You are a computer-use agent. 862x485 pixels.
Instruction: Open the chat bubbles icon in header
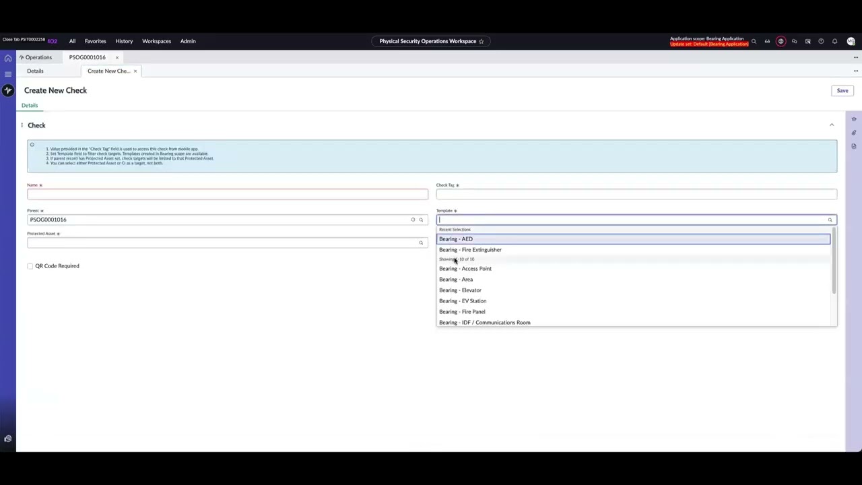794,41
